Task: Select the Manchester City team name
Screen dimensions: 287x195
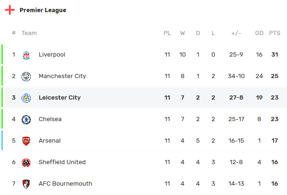Action: click(62, 76)
